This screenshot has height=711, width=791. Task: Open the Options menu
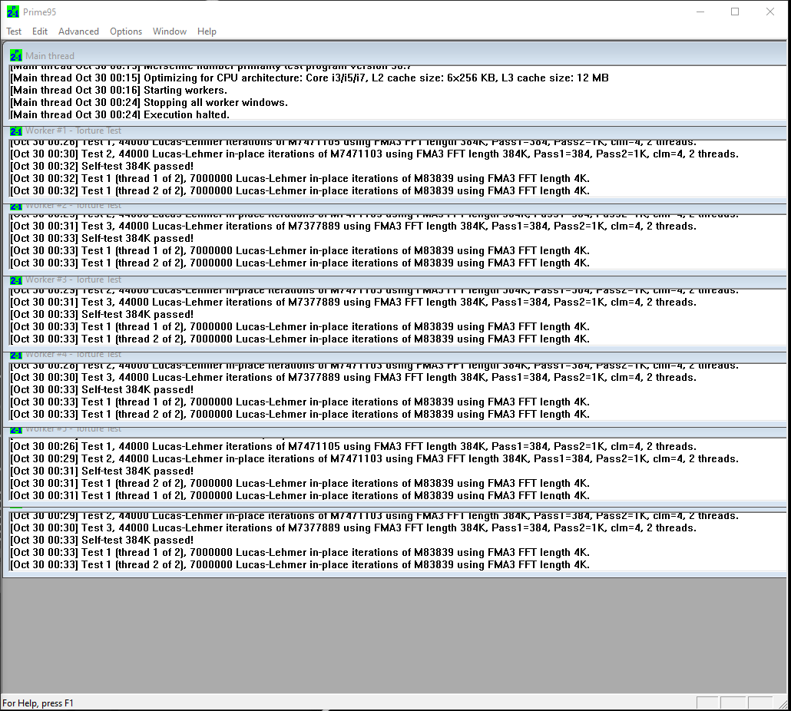pyautogui.click(x=126, y=31)
